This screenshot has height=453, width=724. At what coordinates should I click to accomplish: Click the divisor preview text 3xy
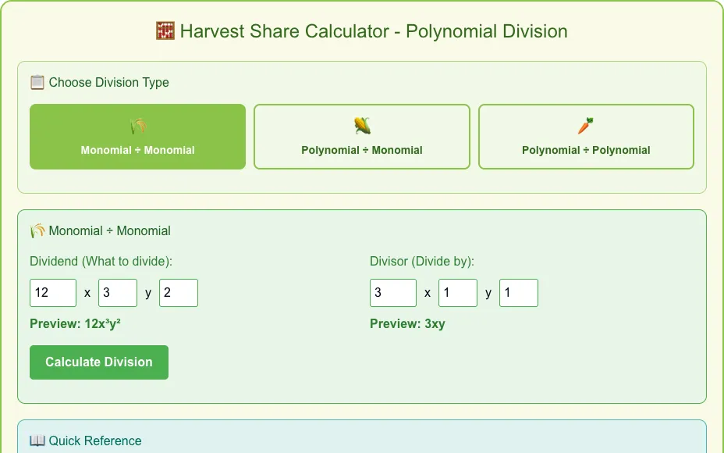coord(435,323)
